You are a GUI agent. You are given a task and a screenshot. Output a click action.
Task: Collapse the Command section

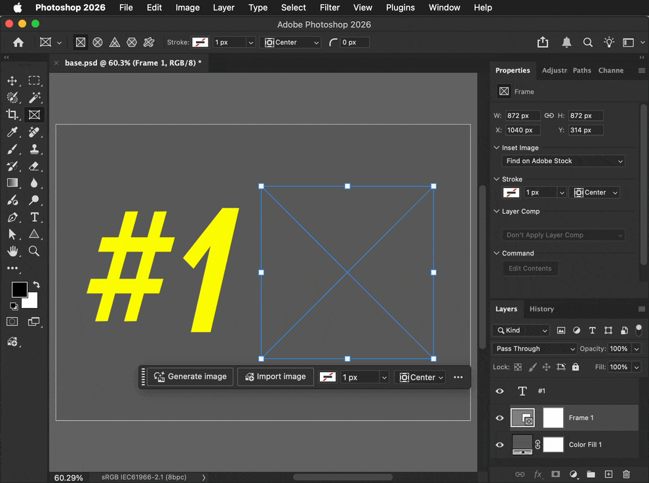tap(497, 253)
